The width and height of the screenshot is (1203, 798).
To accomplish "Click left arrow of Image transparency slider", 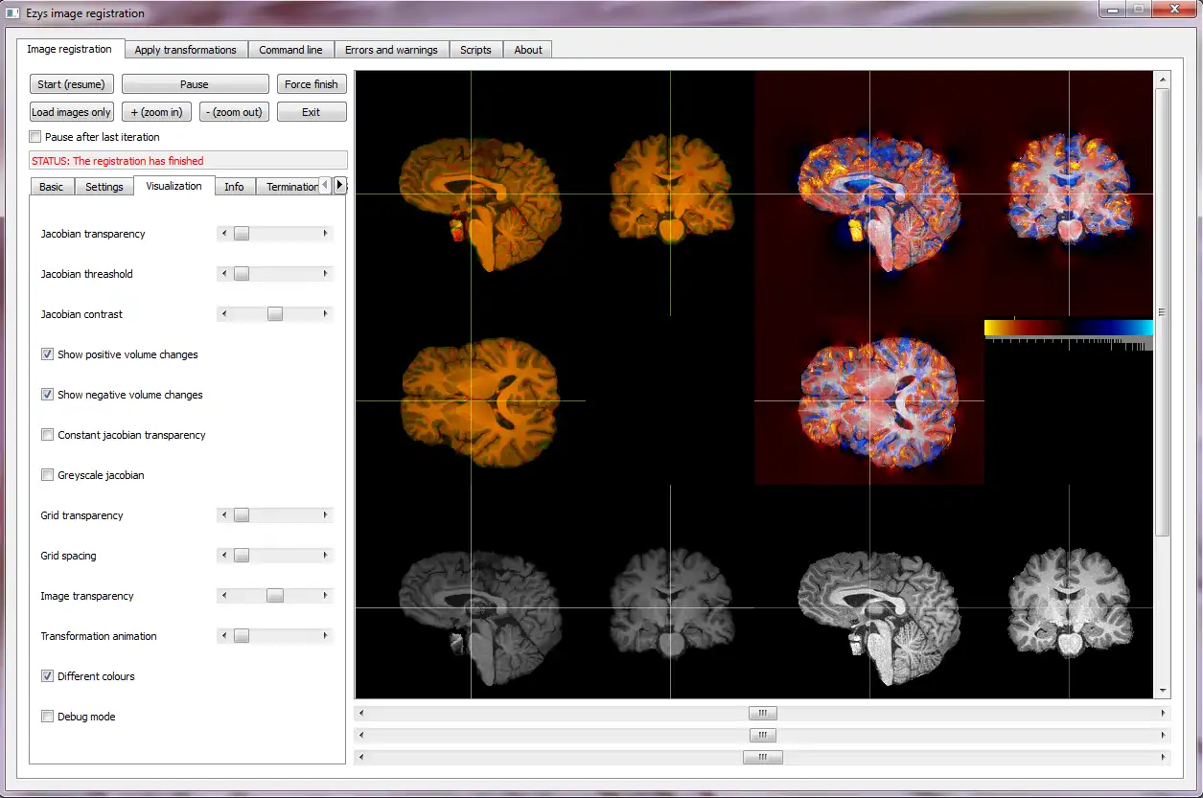I will [x=224, y=596].
